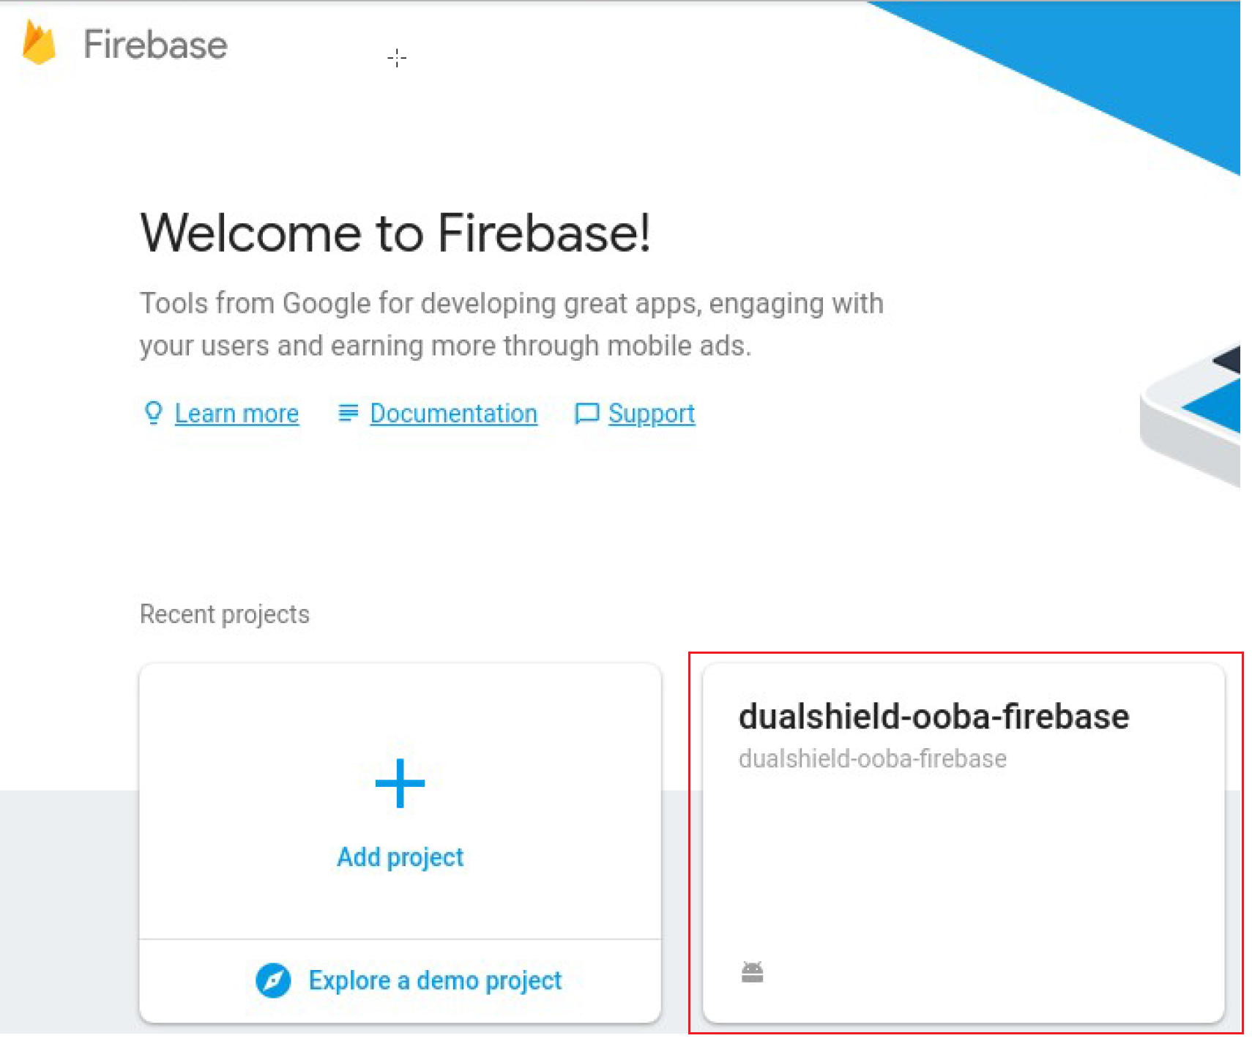Click the Add project label
Image resolution: width=1252 pixels, height=1041 pixels.
(x=400, y=857)
